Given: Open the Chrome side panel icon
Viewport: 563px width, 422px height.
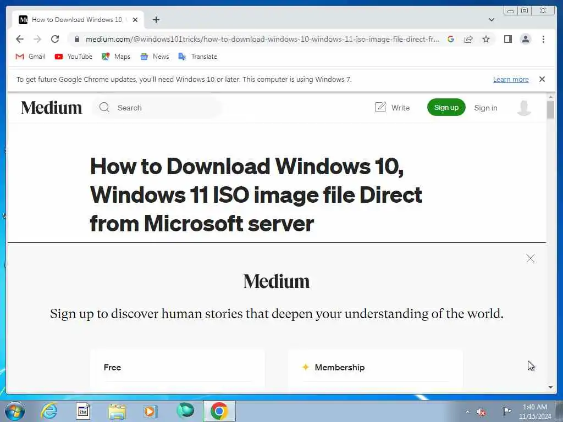Looking at the screenshot, I should (507, 39).
